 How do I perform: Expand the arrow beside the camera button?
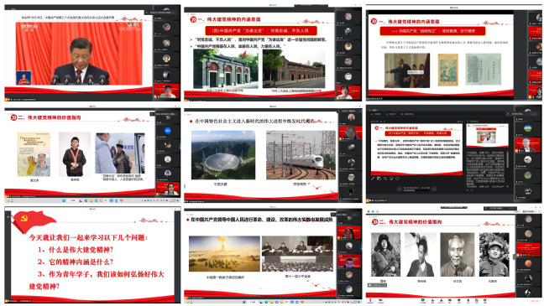point(385,301)
